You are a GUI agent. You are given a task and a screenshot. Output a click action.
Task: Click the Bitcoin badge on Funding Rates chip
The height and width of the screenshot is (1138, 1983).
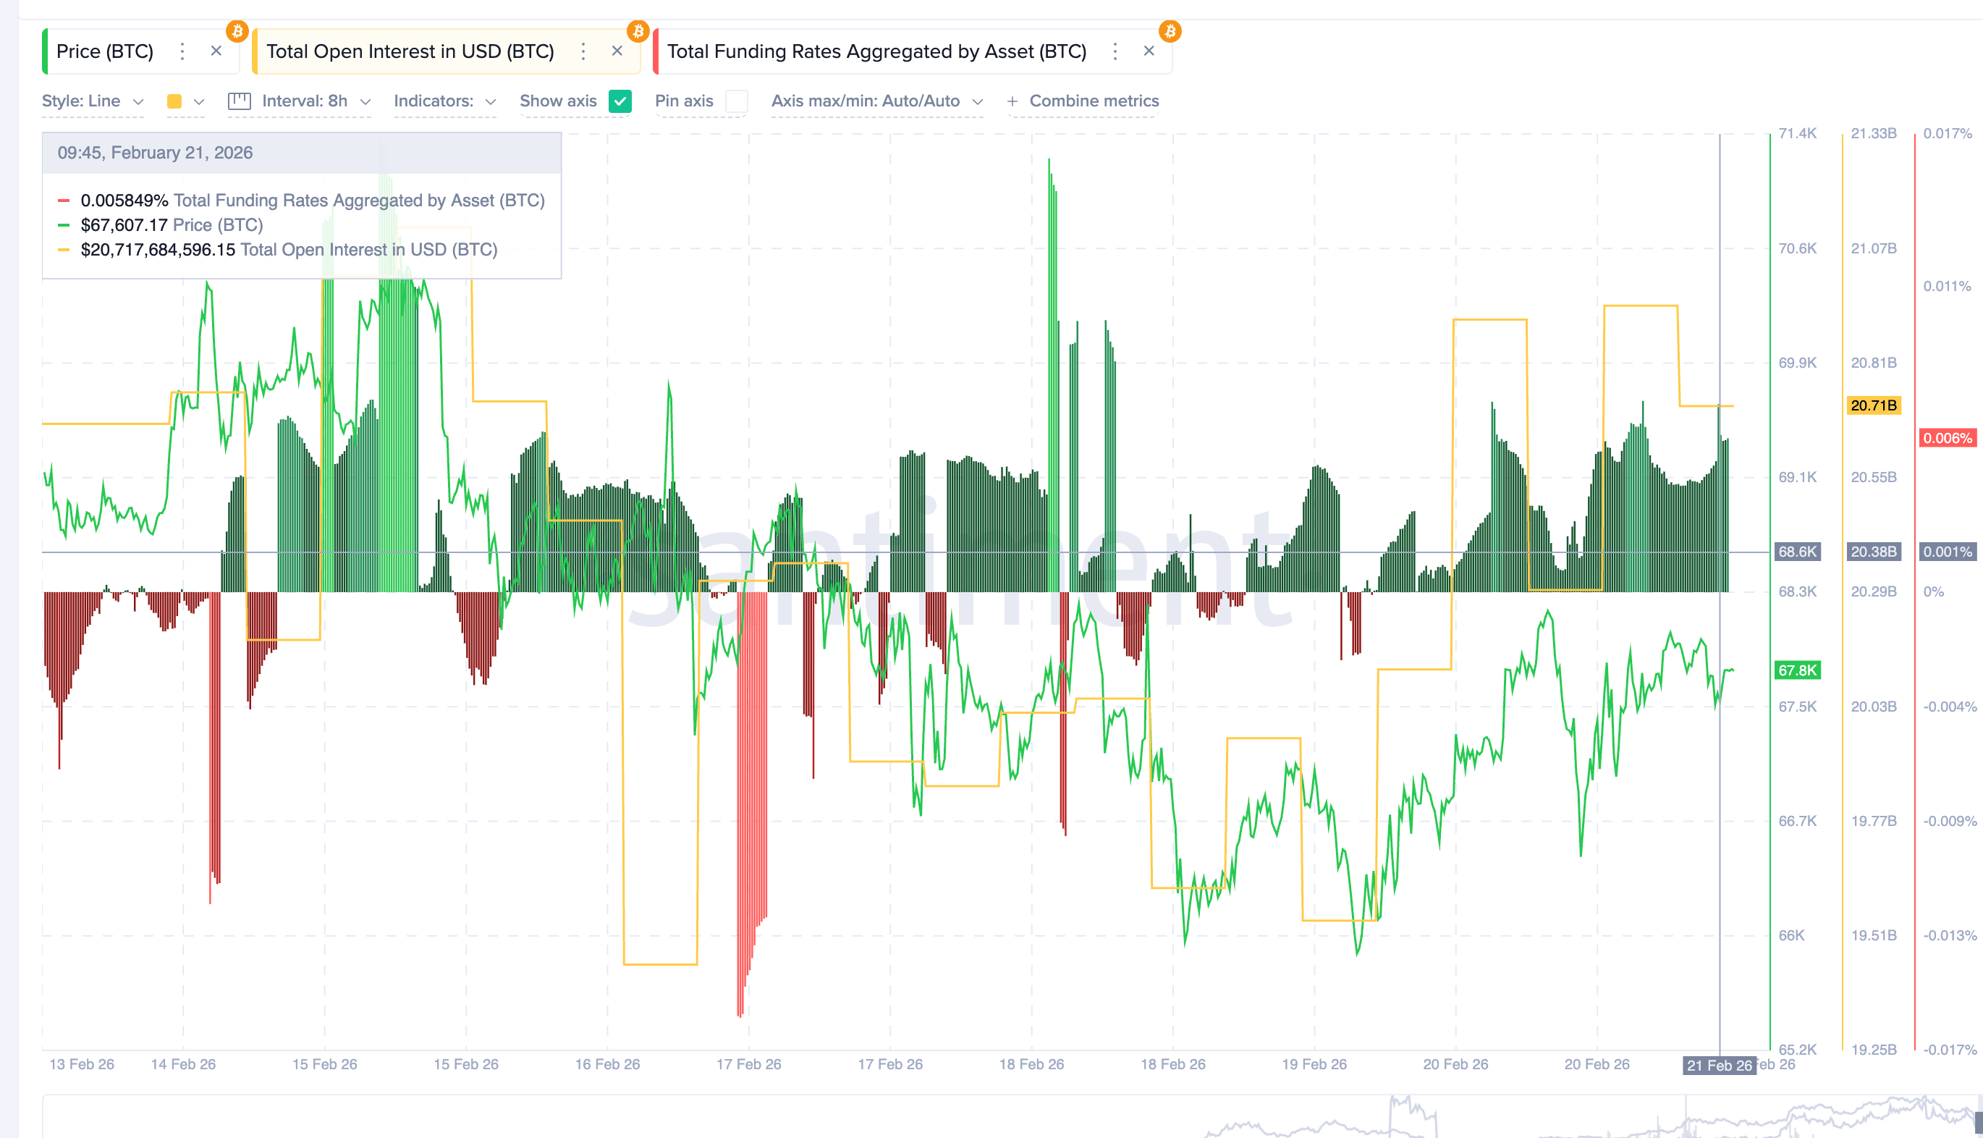[1170, 32]
